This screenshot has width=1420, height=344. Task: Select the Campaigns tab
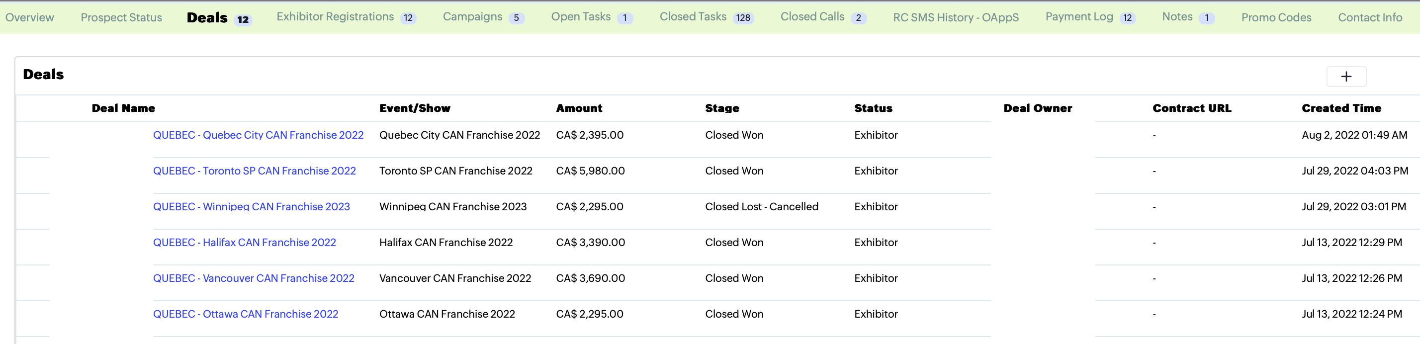coord(472,17)
